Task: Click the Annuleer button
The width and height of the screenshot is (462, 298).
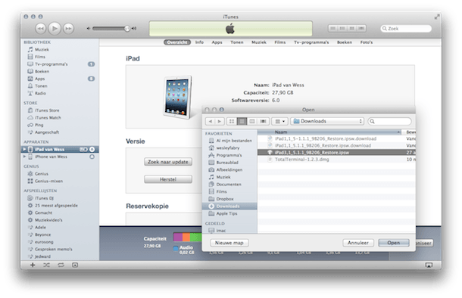Action: point(358,243)
